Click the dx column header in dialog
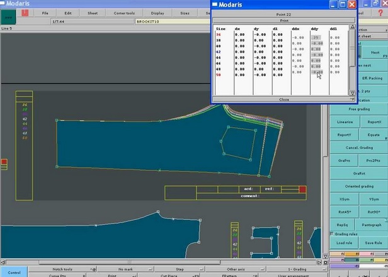Screen dimensions: 388x277 click(237, 29)
